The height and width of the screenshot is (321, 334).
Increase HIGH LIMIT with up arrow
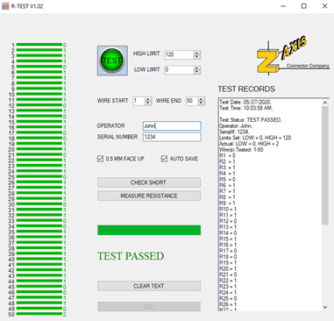[x=197, y=53]
